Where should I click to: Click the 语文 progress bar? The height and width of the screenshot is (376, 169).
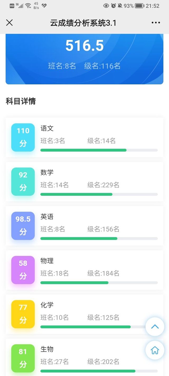[x=99, y=150]
